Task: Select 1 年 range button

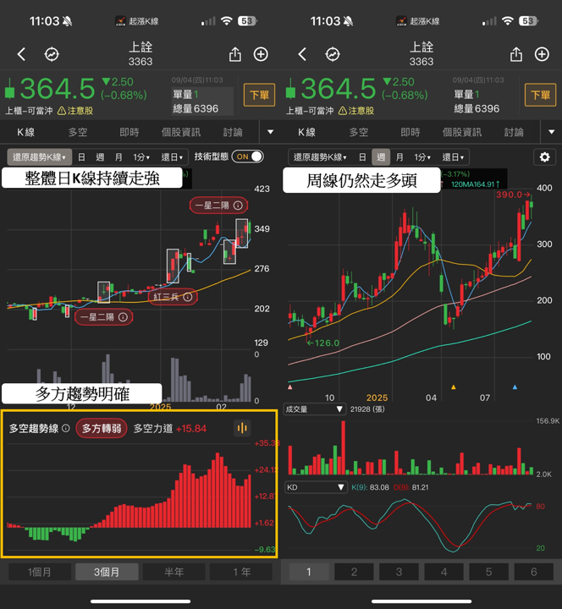Action: point(241,572)
